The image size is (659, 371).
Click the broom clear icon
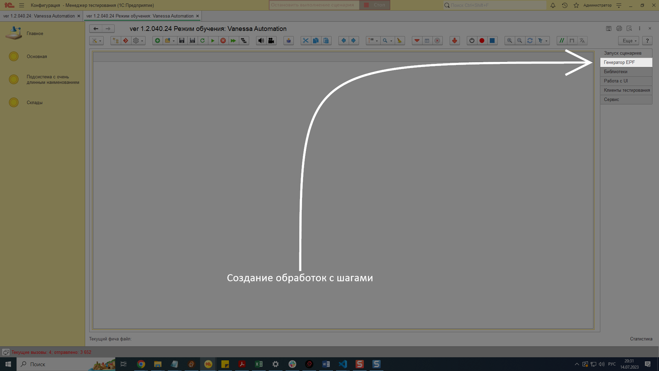tap(399, 41)
